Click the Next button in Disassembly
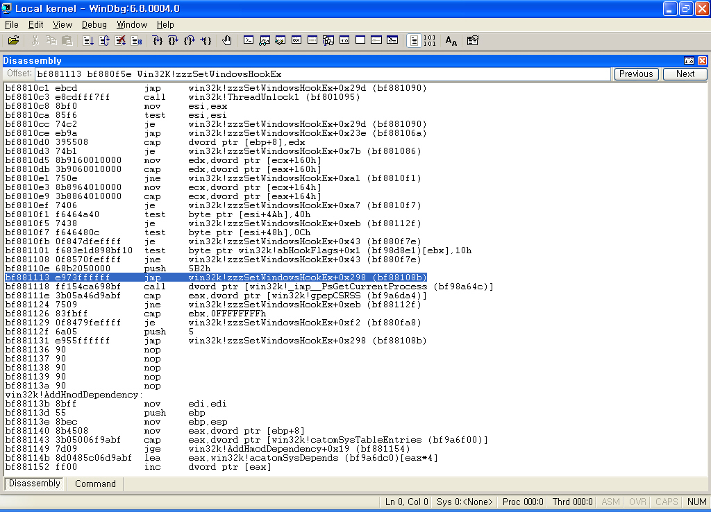This screenshot has width=711, height=512. tap(685, 74)
